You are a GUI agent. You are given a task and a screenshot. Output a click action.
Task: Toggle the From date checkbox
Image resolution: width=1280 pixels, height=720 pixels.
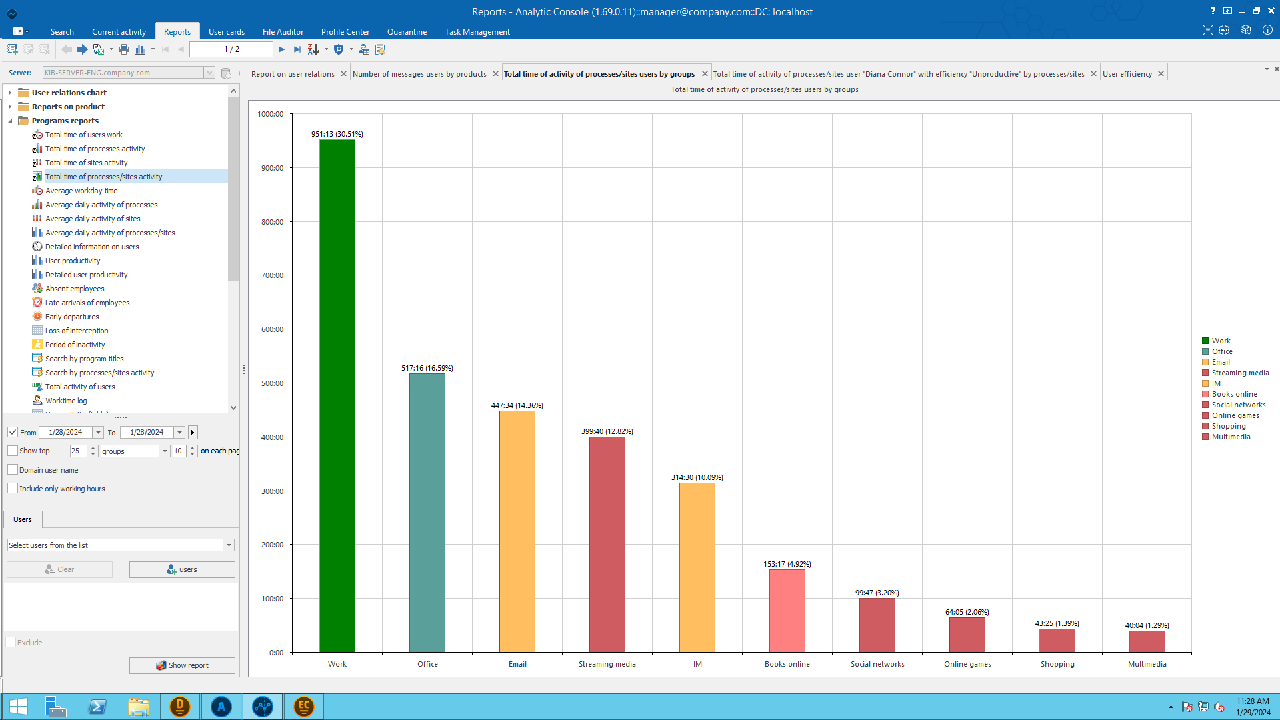coord(13,432)
